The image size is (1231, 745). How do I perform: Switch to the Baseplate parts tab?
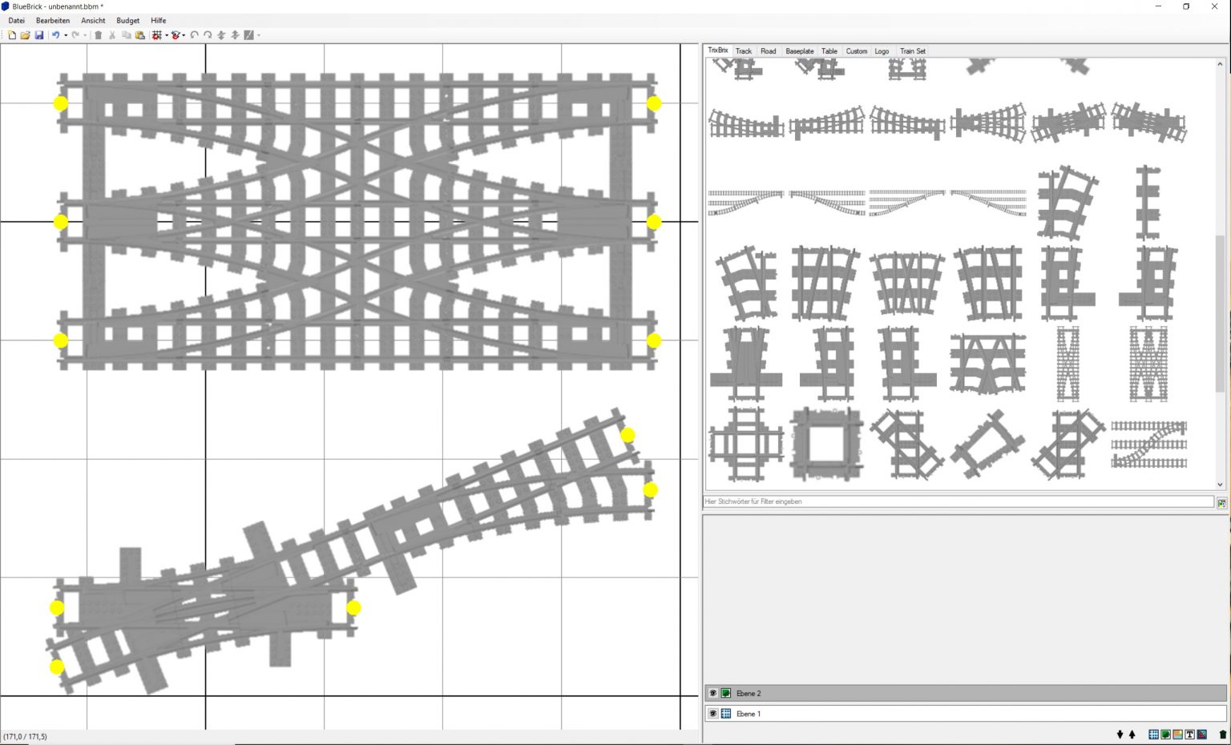click(799, 50)
